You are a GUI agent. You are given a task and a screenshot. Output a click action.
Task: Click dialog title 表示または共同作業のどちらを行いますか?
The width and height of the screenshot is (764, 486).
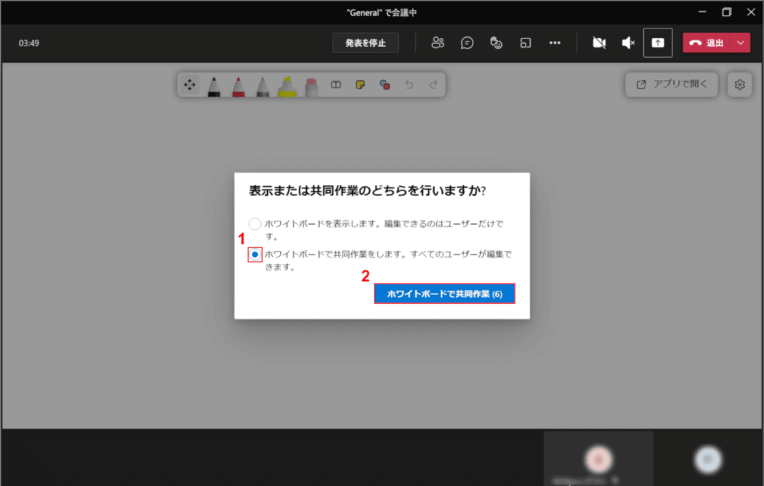click(367, 191)
